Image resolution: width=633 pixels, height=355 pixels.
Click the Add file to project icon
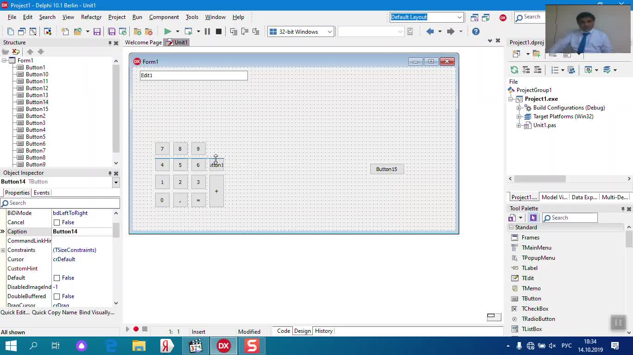pos(138,31)
